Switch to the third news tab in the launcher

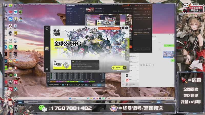[x=80, y=61]
